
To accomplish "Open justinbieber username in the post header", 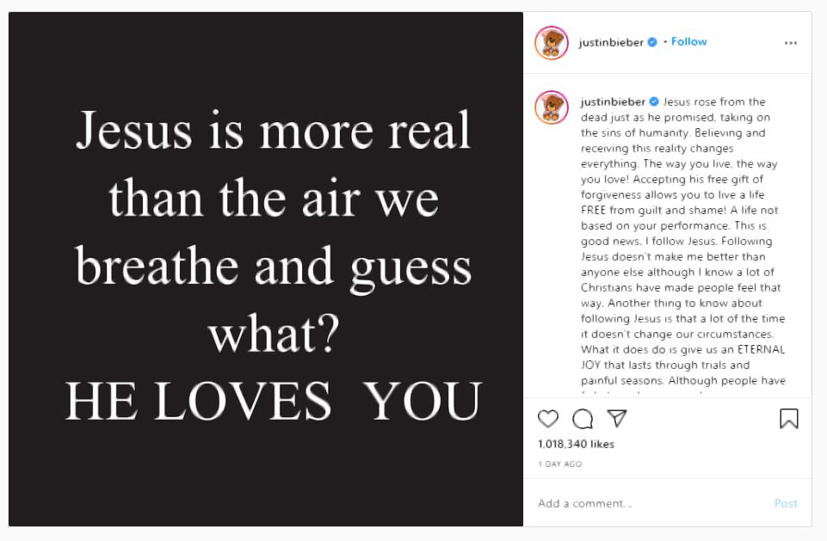I will pos(612,42).
